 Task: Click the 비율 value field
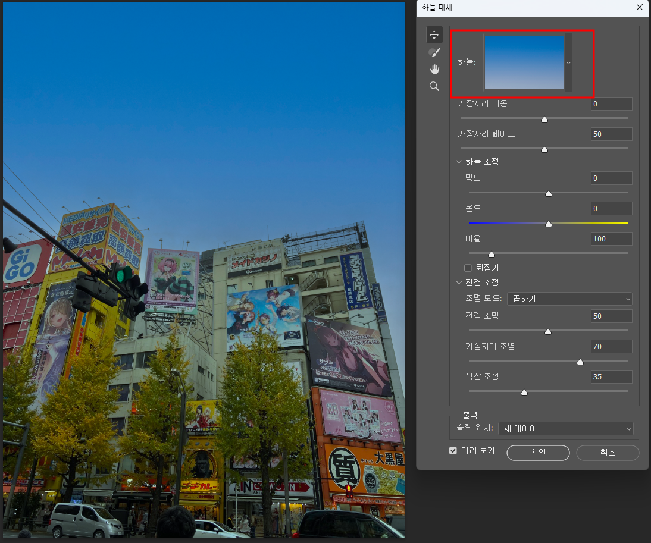pyautogui.click(x=611, y=239)
